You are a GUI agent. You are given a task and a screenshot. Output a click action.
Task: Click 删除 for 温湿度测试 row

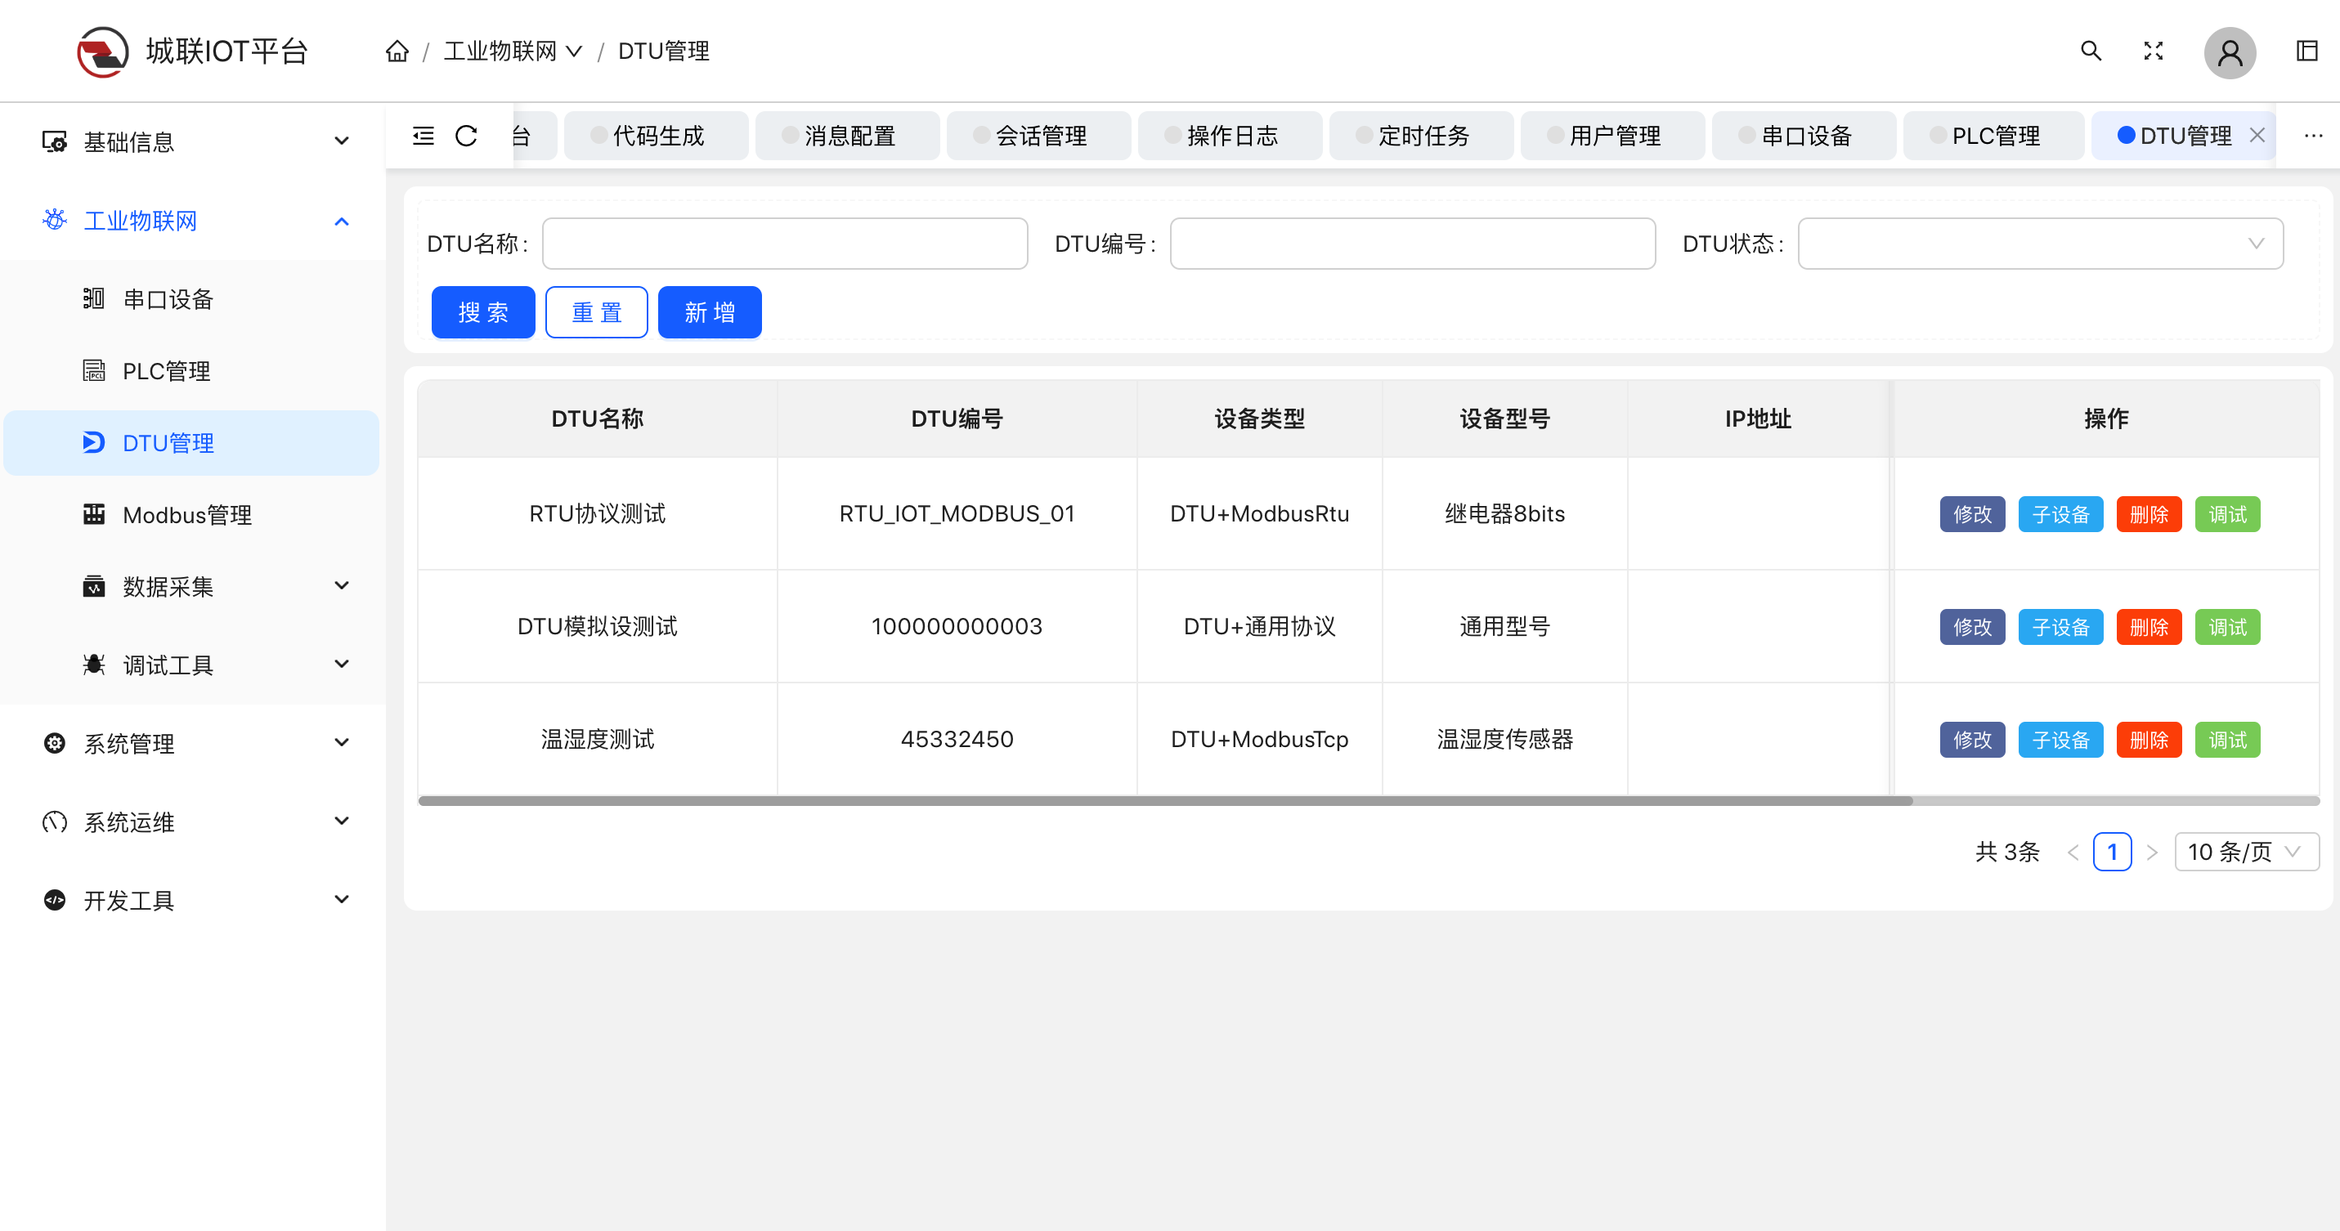[x=2149, y=740]
